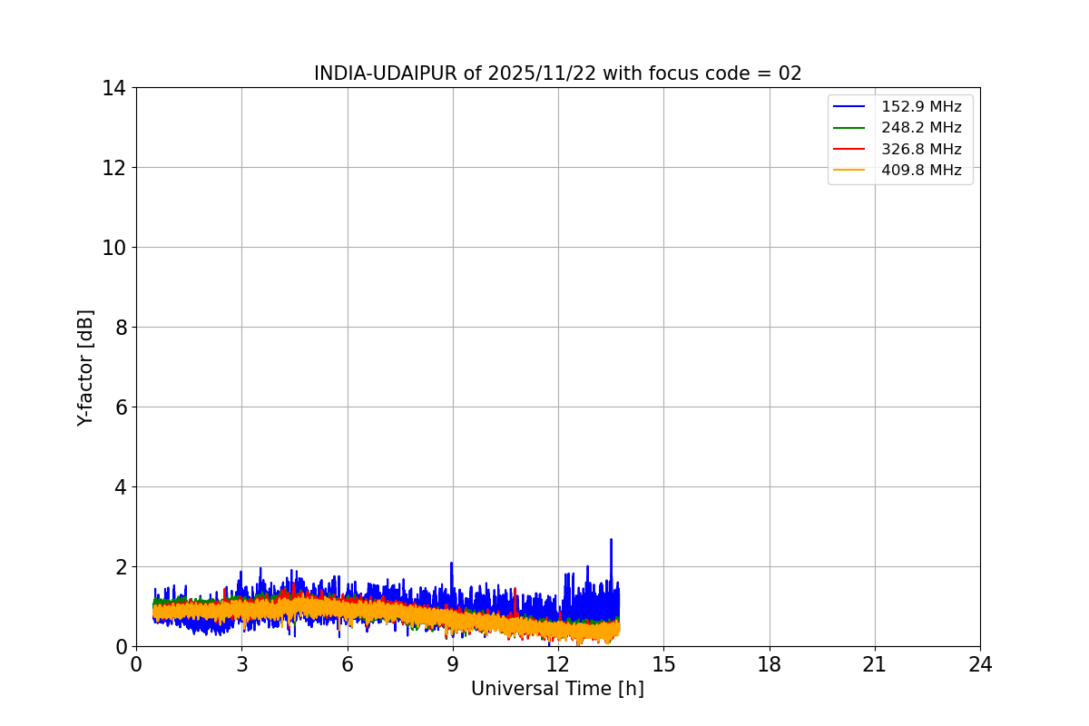Click the blue line swatch in legend

tap(849, 107)
